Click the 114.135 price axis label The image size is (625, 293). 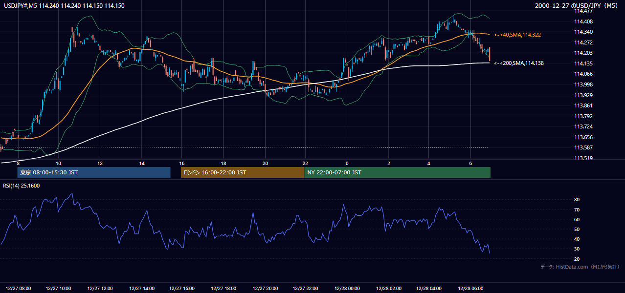583,63
